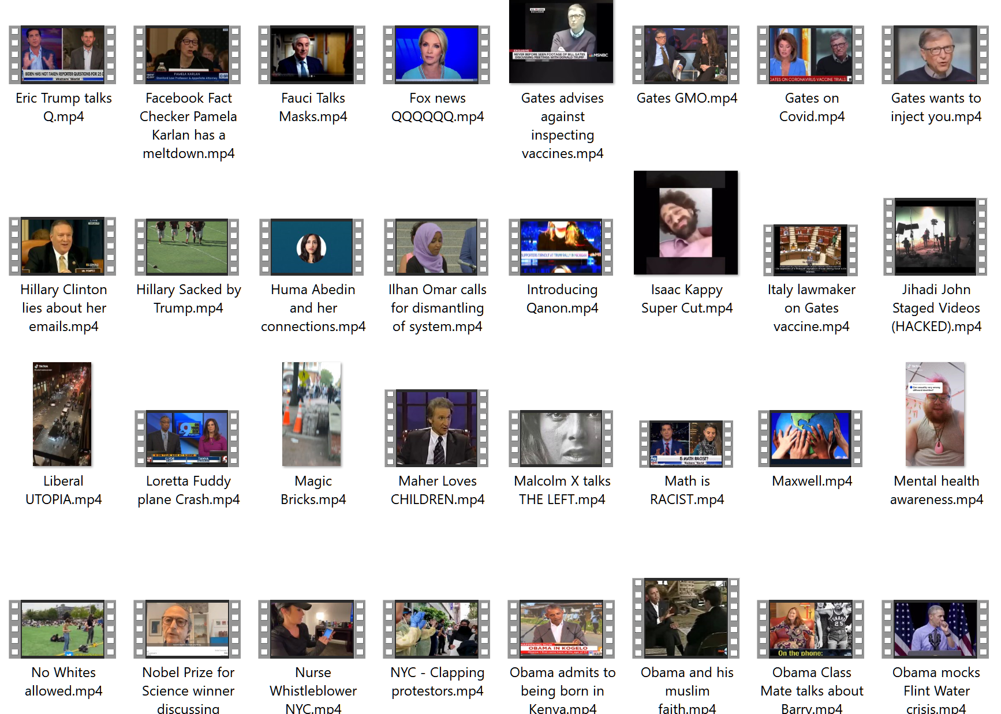Screen dimensions: 1001x714
Task: Click the filename 'Maher Loves CHILDREN.mp4'
Action: tap(438, 490)
